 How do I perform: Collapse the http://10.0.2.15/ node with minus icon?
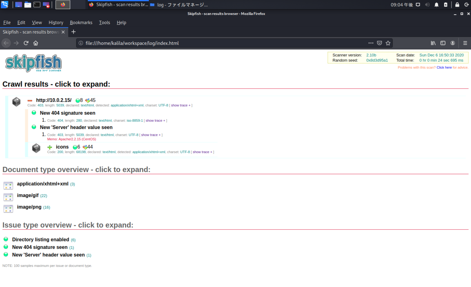(29, 101)
